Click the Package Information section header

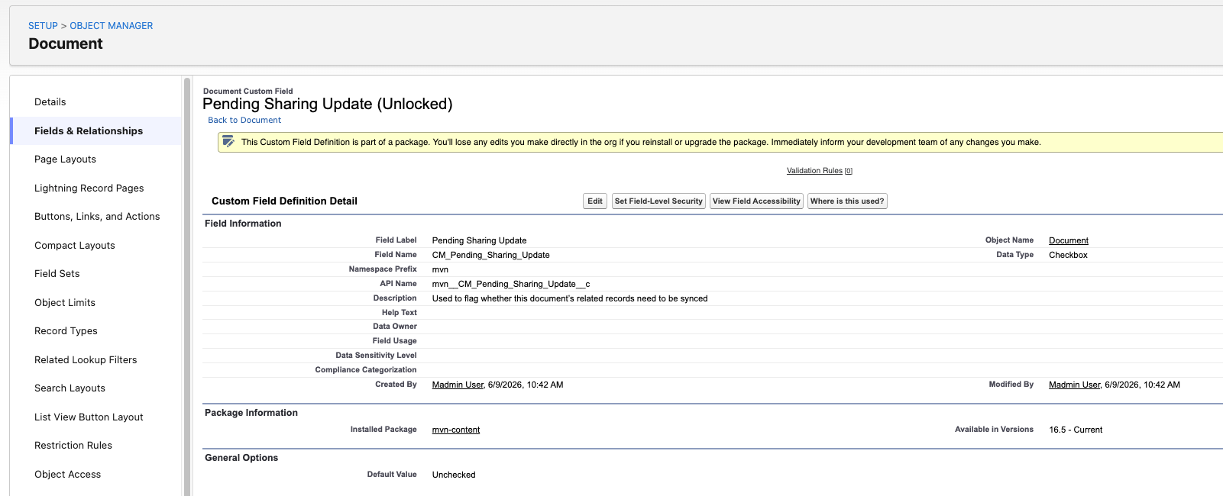[x=251, y=413]
